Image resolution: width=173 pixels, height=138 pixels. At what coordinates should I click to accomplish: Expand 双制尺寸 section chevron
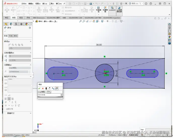coord(31,113)
